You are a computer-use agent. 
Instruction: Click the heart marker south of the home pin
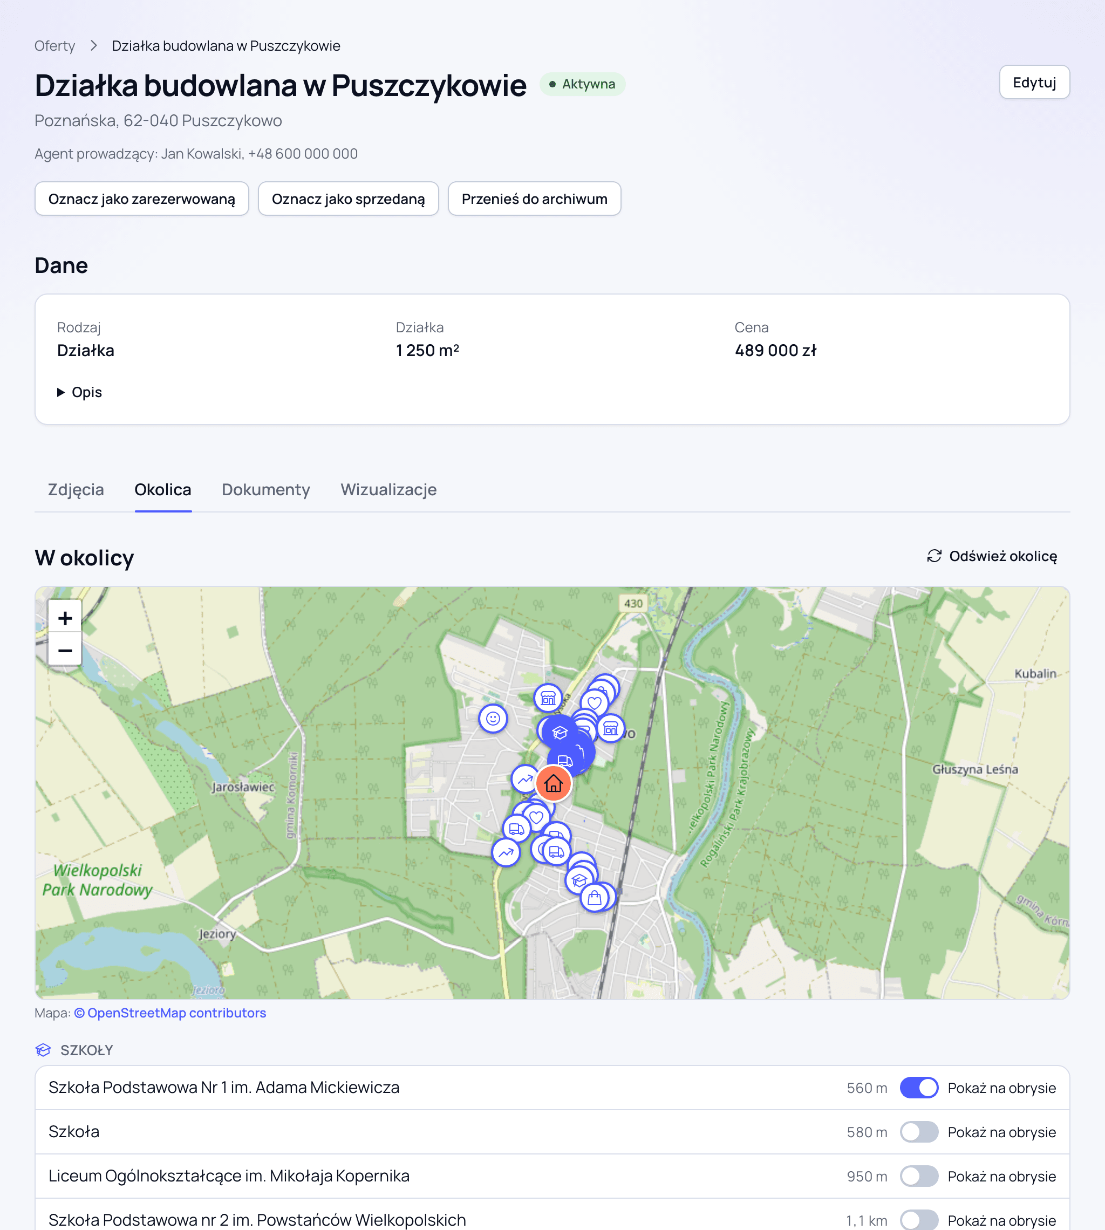tap(536, 817)
